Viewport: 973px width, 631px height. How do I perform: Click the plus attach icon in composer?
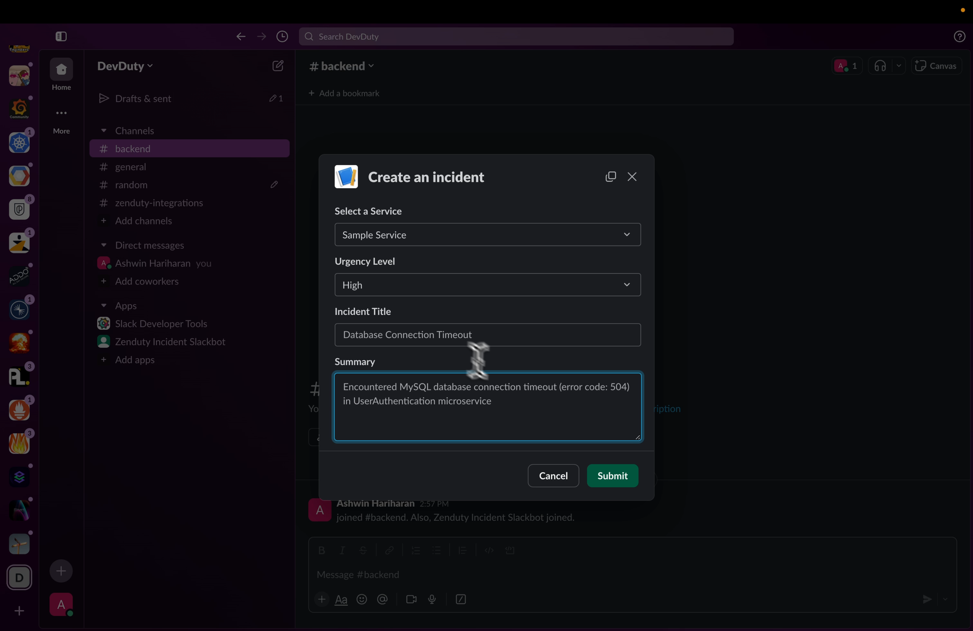(x=322, y=599)
